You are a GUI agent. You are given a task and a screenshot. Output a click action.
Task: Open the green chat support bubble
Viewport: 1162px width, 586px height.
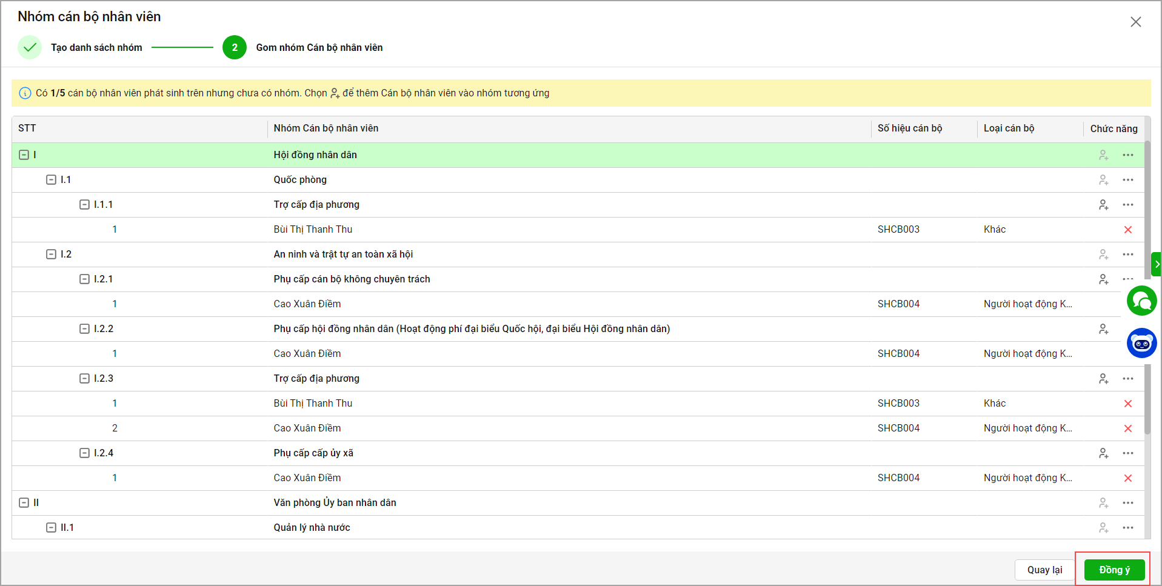[1141, 301]
